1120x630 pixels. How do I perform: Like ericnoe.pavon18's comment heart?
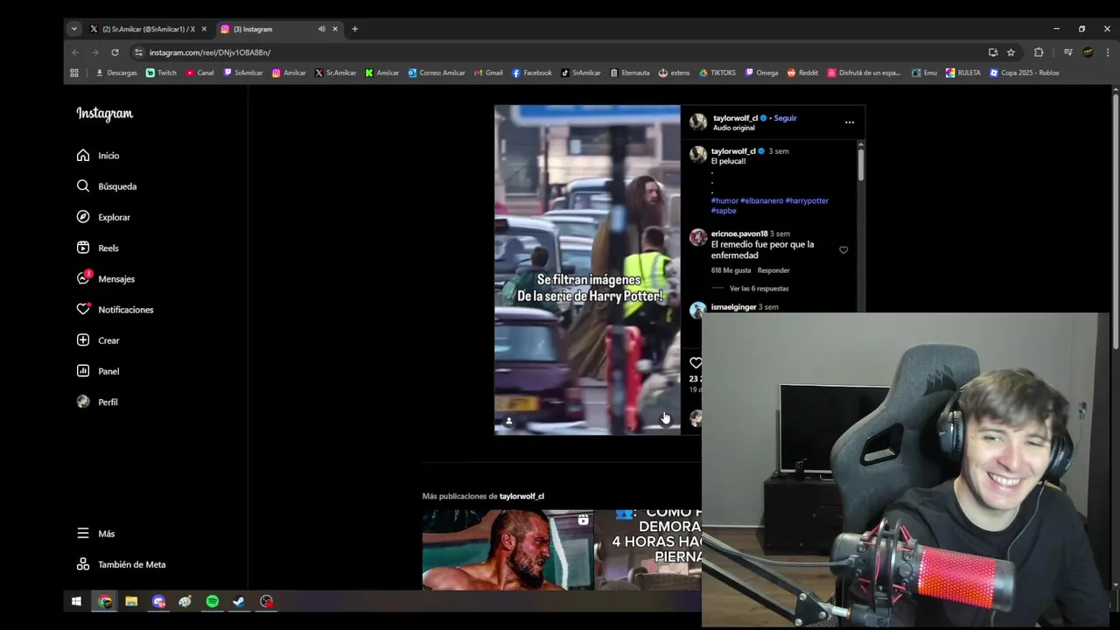[843, 250]
